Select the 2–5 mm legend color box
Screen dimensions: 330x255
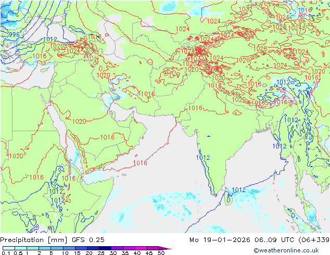45,248
